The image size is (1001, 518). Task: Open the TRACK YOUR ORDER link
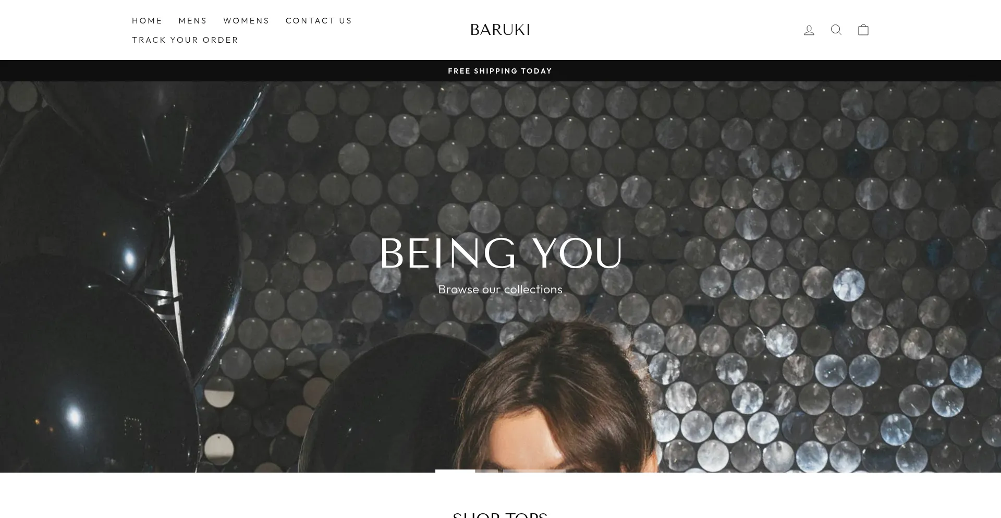click(185, 40)
